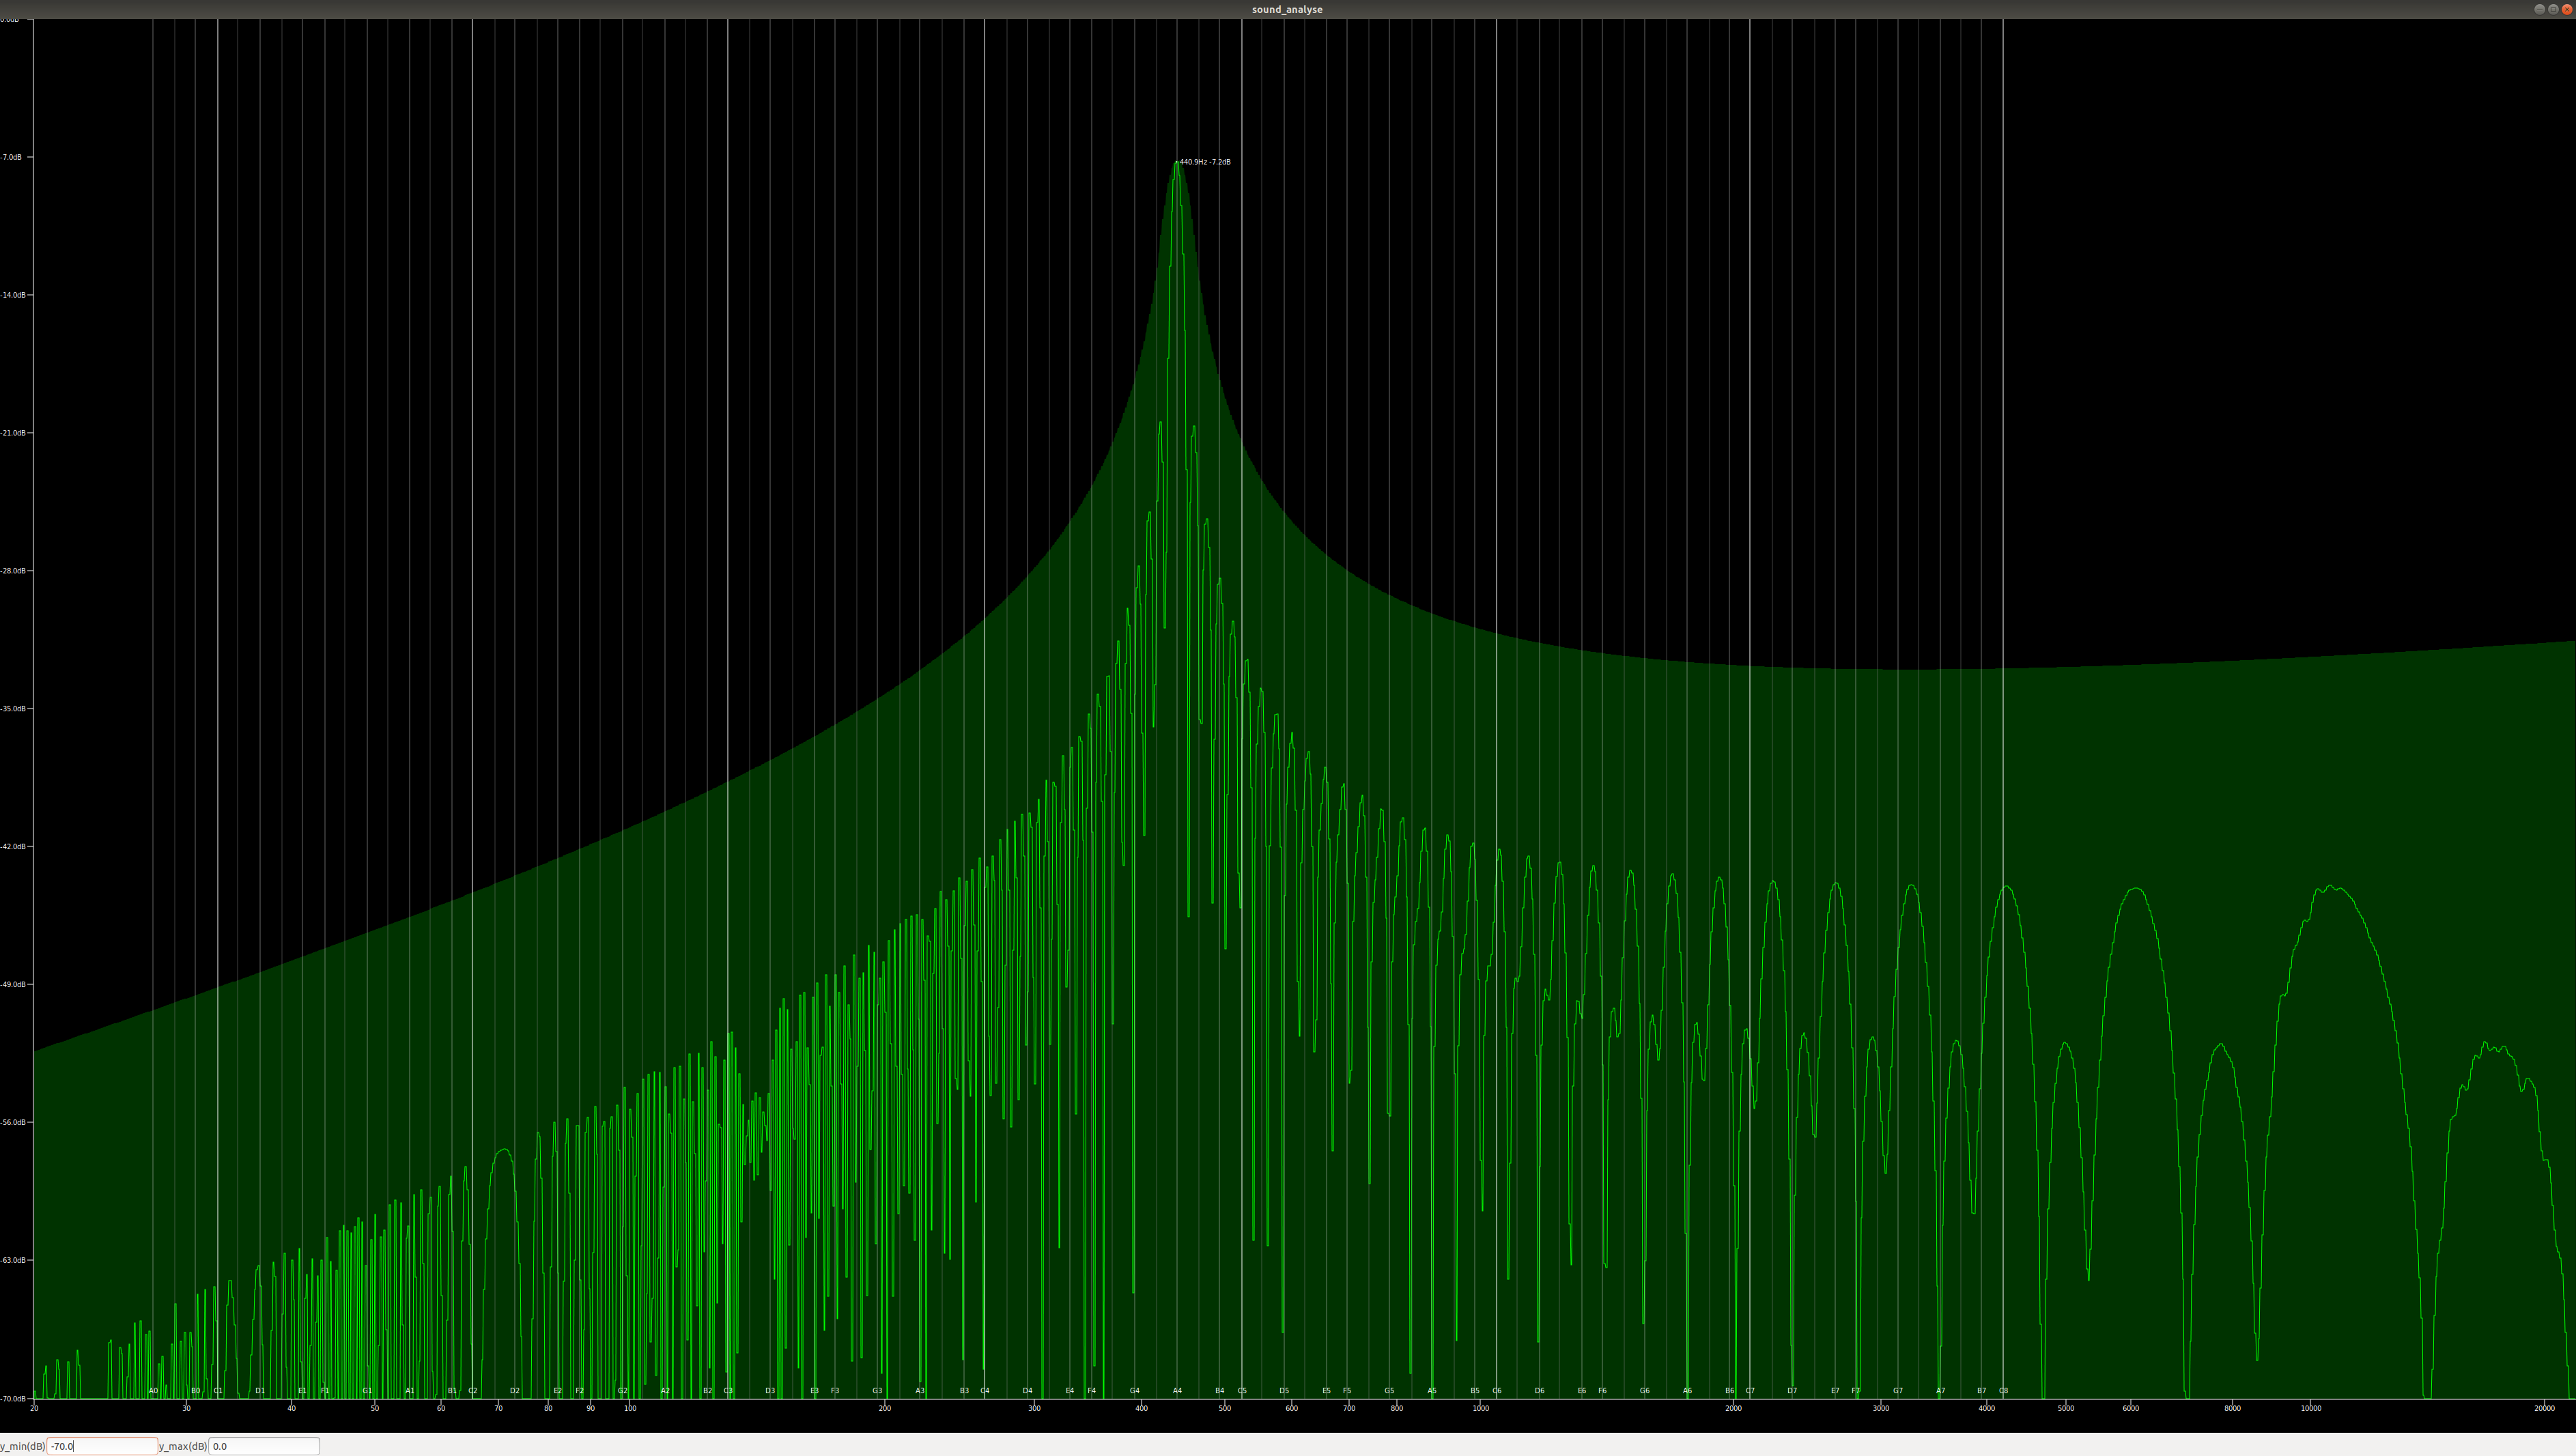2576x1456 pixels.
Task: Click the y_min(dB) text label
Action: point(22,1446)
